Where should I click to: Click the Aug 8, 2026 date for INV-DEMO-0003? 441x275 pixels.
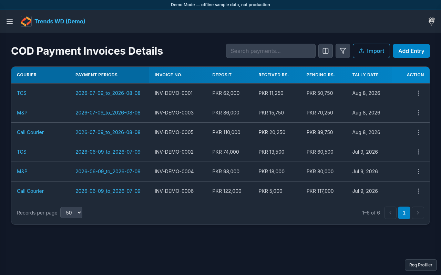point(366,113)
